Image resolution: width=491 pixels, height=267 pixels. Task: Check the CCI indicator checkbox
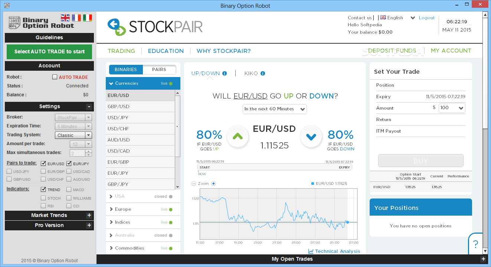coord(69,206)
